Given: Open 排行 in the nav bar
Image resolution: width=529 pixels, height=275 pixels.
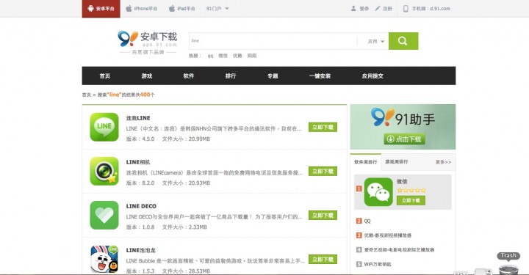Looking at the screenshot, I should pyautogui.click(x=231, y=76).
